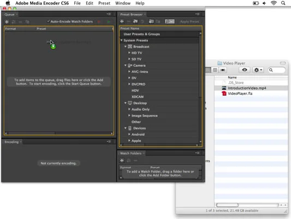Open the Finder action gear dropdown
Screen dimensions: 291x219
pyautogui.click(x=258, y=70)
